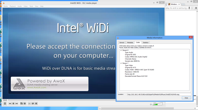This screenshot has height=110, width=198.
Task: Select 'Channels: Stereo' row
Action: (130, 59)
